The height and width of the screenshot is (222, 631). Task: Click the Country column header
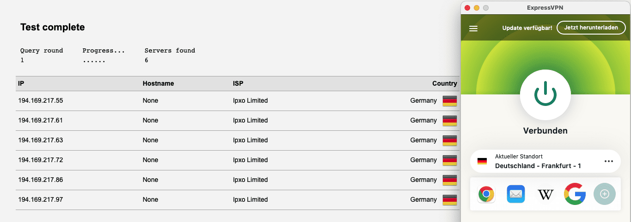click(444, 83)
